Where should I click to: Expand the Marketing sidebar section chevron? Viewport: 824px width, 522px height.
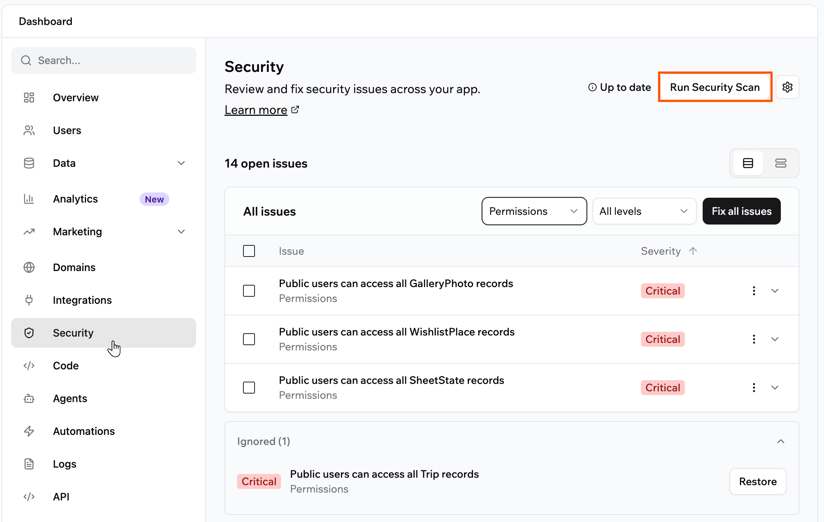181,232
